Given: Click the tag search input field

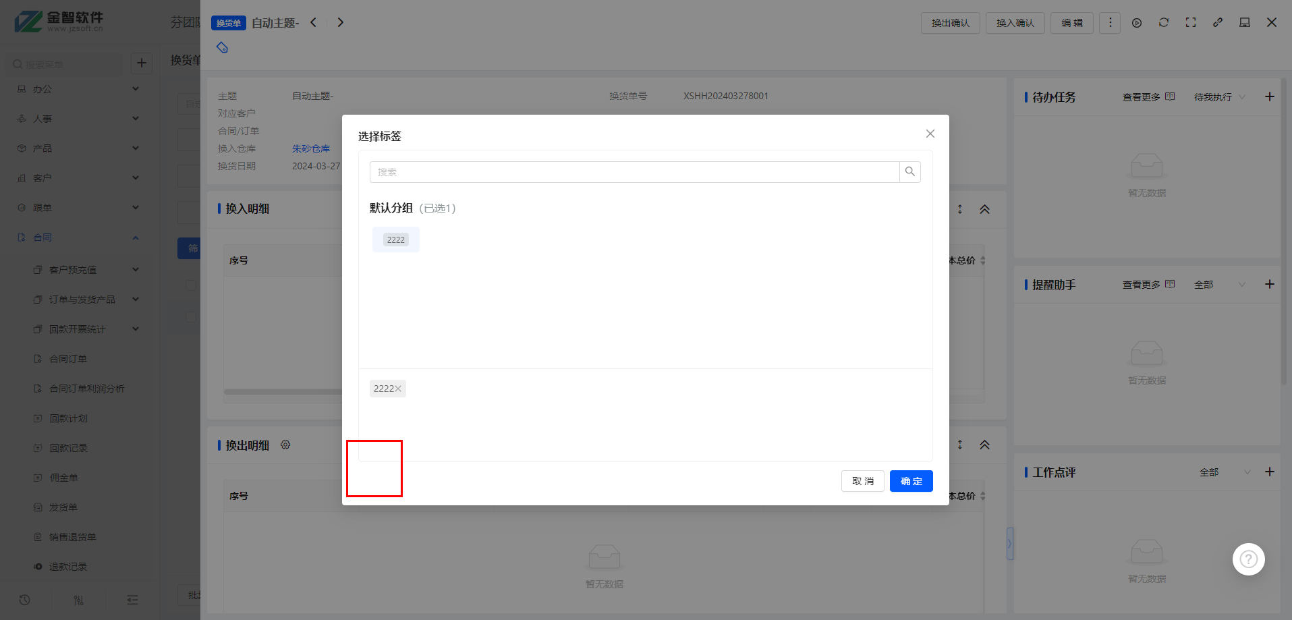Looking at the screenshot, I should point(634,172).
